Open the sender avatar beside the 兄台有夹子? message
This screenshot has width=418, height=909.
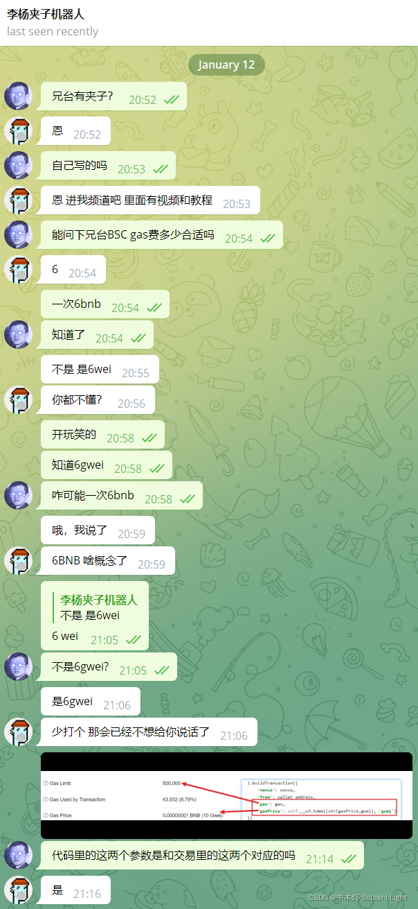click(x=19, y=96)
